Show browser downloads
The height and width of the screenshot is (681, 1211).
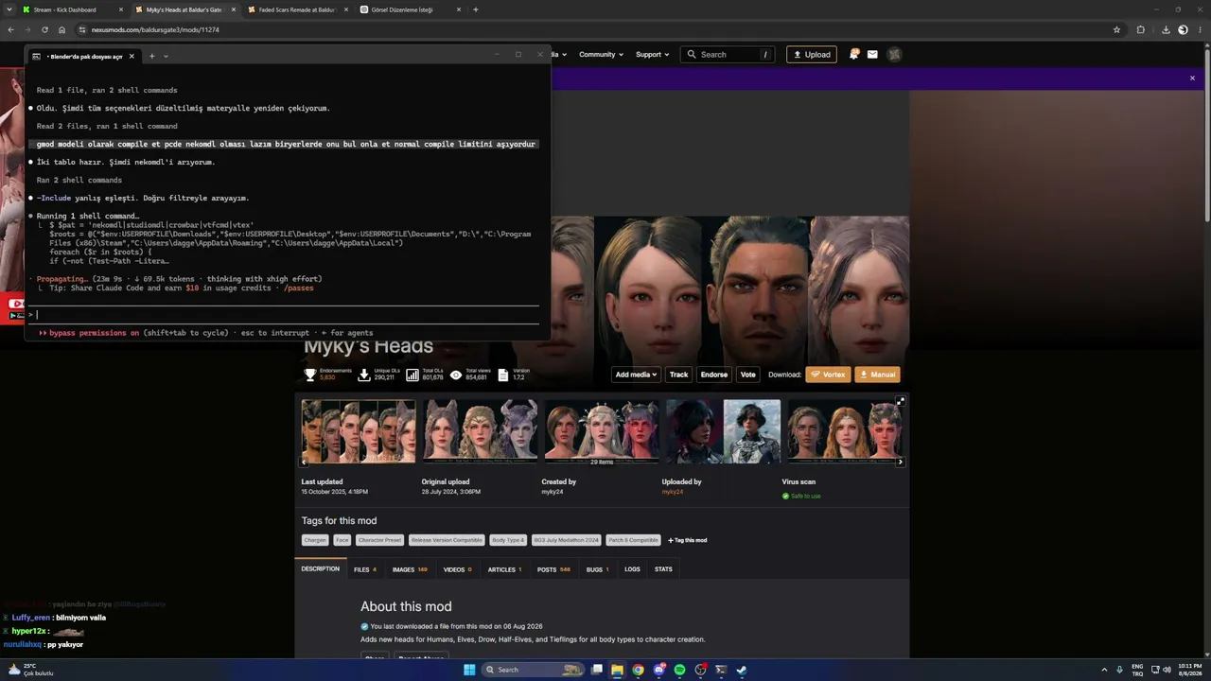(x=1167, y=29)
